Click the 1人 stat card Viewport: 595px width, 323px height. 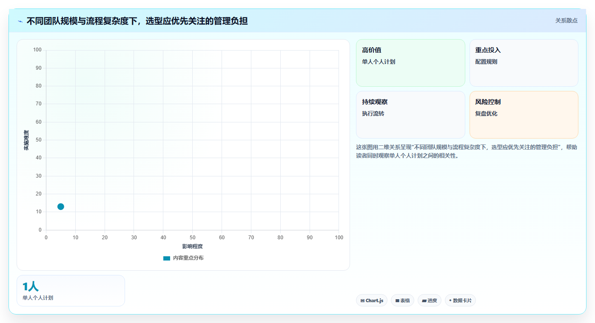pos(71,291)
